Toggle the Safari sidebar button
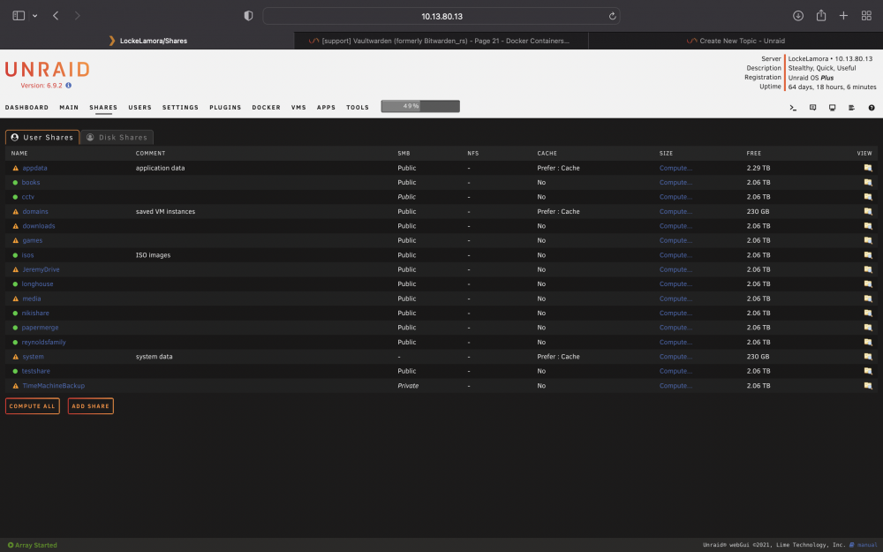 19,16
